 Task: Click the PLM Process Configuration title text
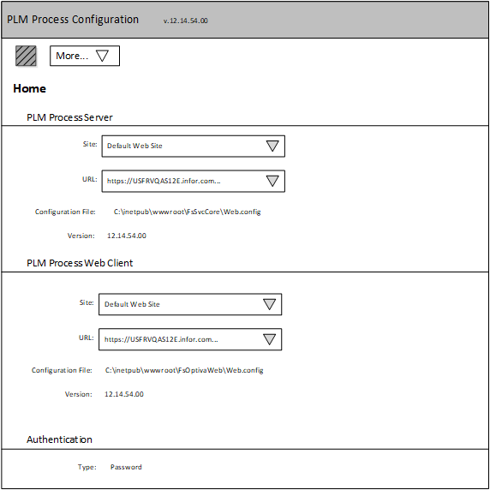pyautogui.click(x=73, y=20)
